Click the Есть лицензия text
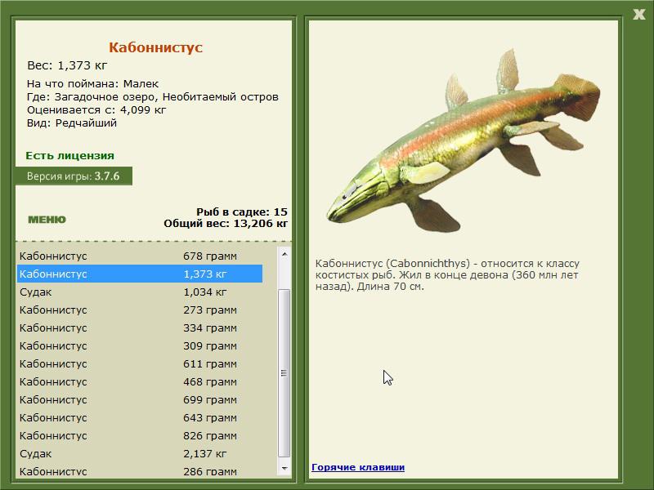The height and width of the screenshot is (490, 654). [69, 155]
